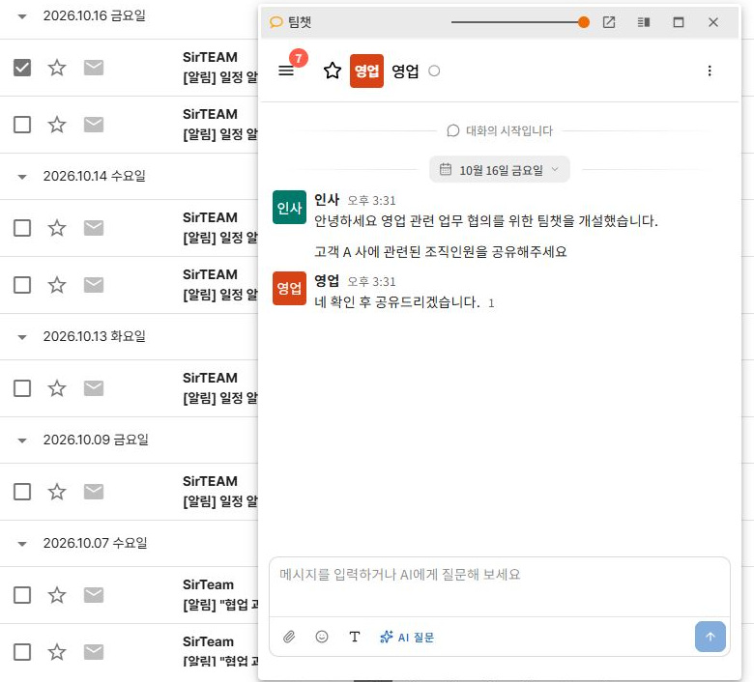Viewport: 754px width, 682px height.
Task: Open text formatting options (T icon)
Action: (x=355, y=637)
